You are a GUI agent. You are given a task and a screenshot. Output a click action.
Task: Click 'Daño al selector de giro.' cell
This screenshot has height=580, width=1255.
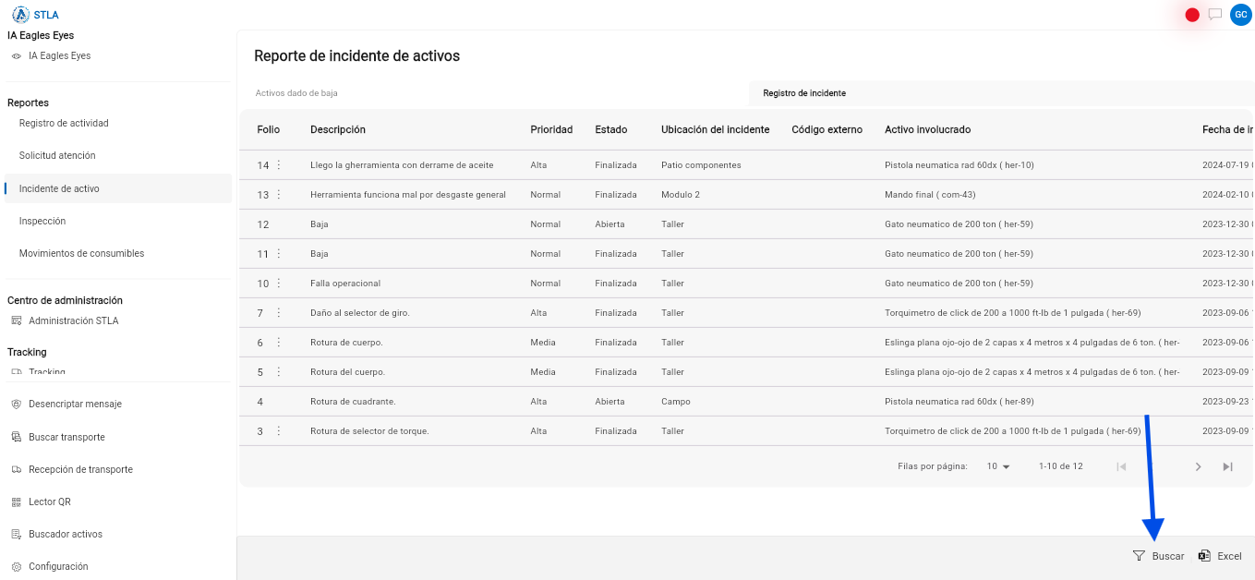coord(360,313)
